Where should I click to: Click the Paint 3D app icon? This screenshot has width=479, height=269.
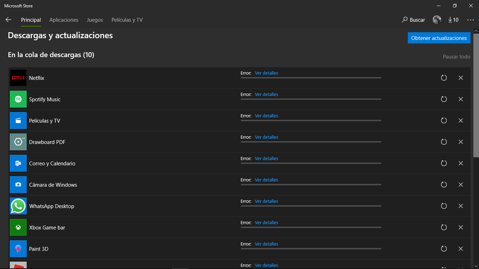coord(18,249)
